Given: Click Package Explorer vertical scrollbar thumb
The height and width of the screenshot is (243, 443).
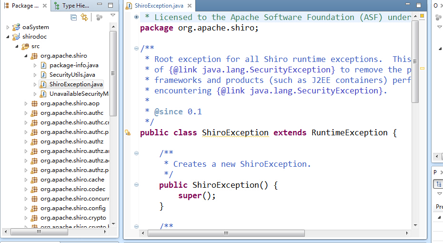Looking at the screenshot, I should (113, 73).
